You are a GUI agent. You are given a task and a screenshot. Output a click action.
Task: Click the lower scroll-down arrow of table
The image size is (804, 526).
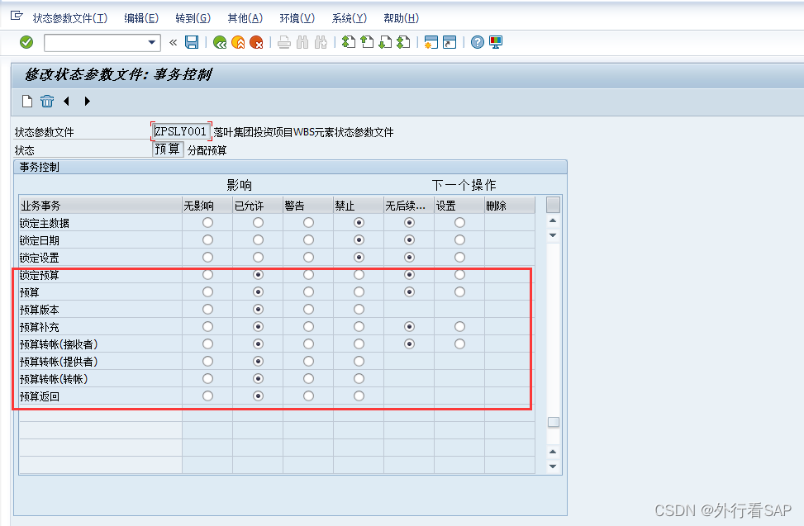[x=553, y=466]
